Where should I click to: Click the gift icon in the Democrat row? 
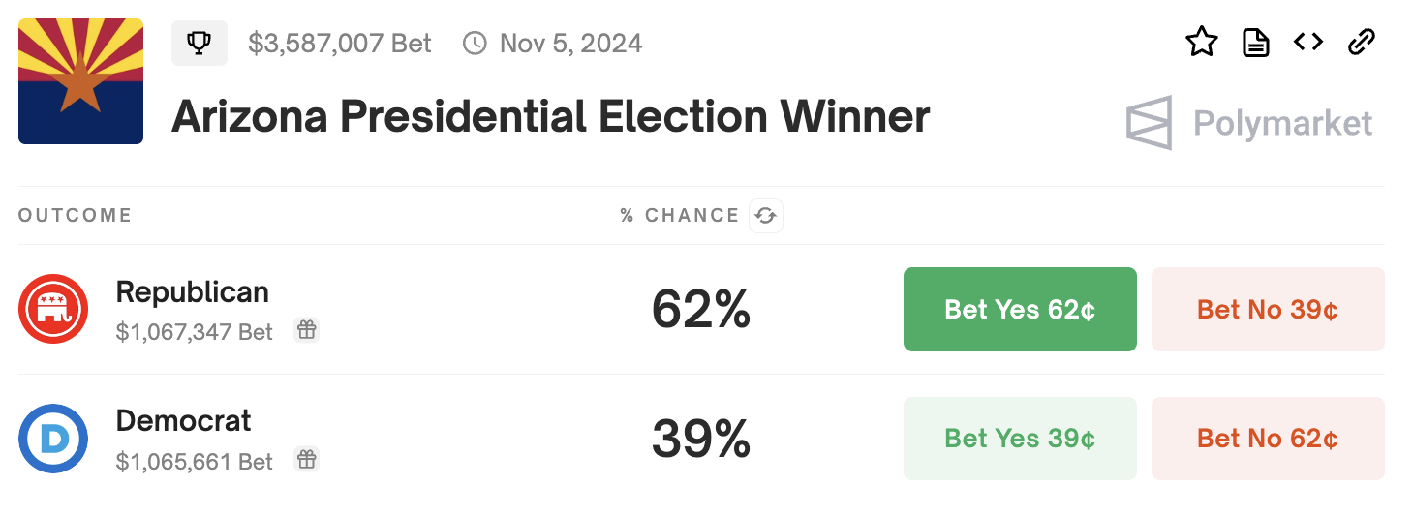pyautogui.click(x=307, y=459)
